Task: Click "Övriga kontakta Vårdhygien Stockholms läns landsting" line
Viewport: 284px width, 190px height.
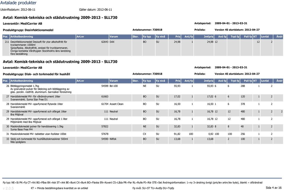Action: click(41, 51)
